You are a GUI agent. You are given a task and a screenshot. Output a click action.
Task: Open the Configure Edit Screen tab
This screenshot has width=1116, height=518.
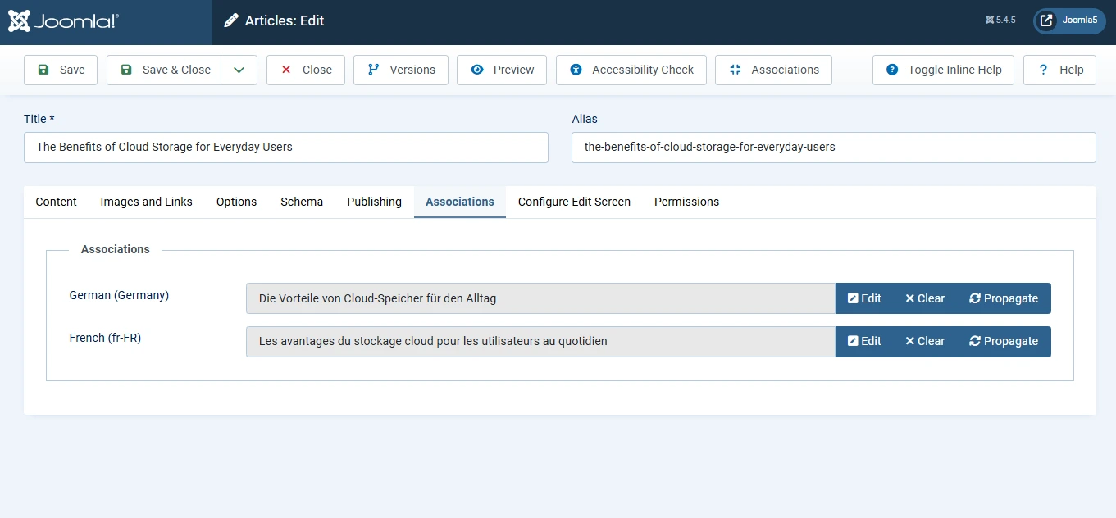pyautogui.click(x=574, y=202)
